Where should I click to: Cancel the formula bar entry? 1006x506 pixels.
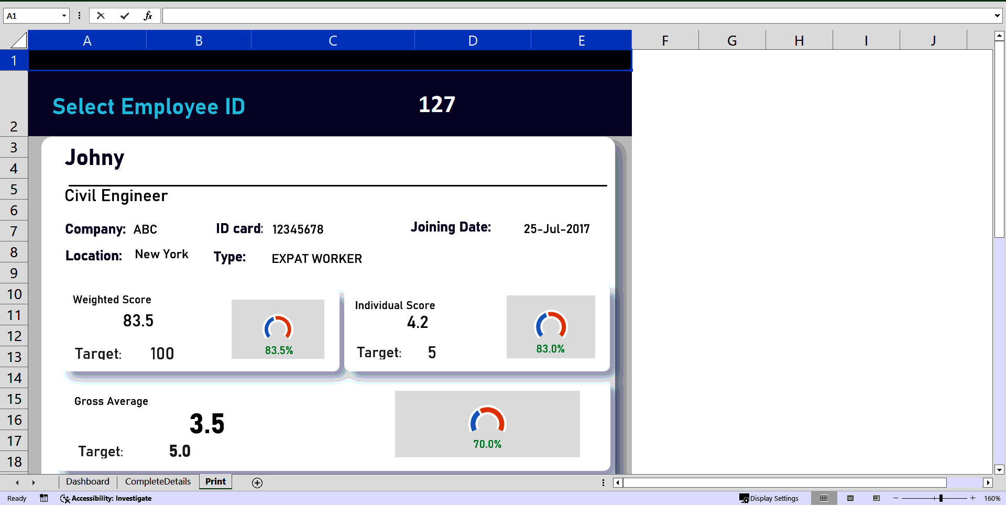click(101, 16)
